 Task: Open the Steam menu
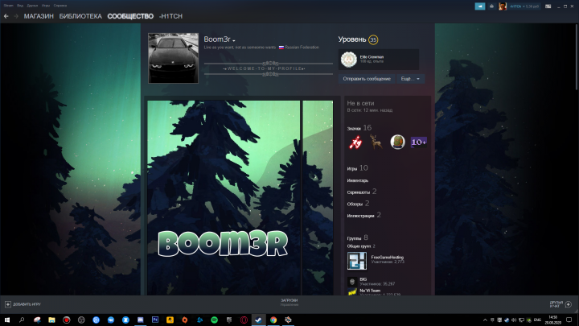click(x=9, y=6)
